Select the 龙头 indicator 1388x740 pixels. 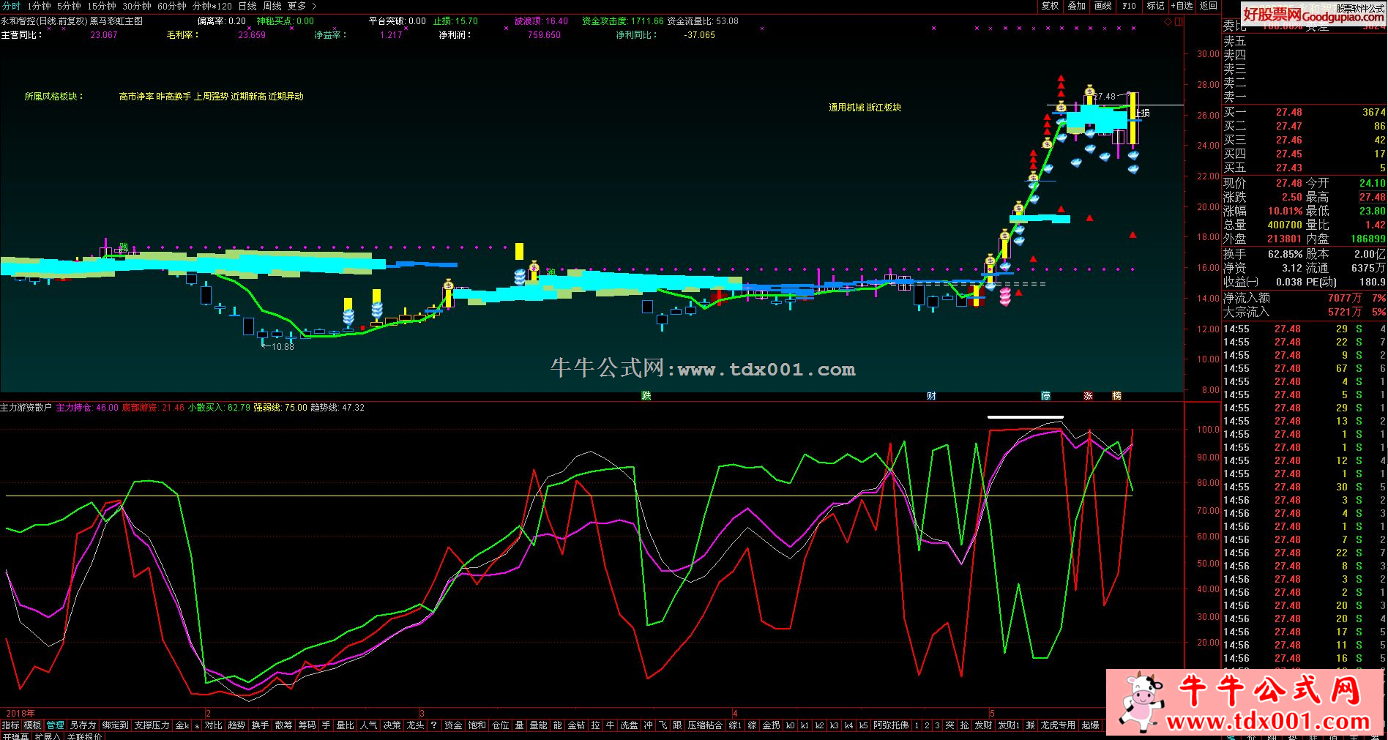pyautogui.click(x=415, y=725)
